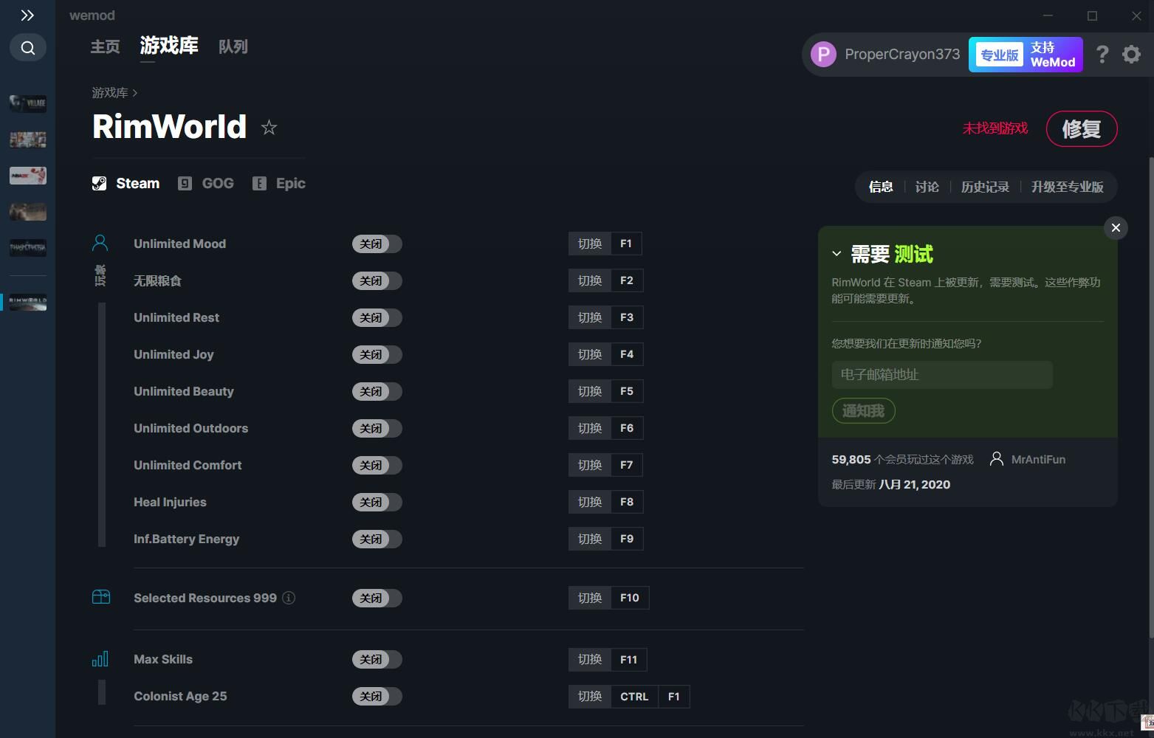Show info icon for Selected Resources 999

pos(289,598)
